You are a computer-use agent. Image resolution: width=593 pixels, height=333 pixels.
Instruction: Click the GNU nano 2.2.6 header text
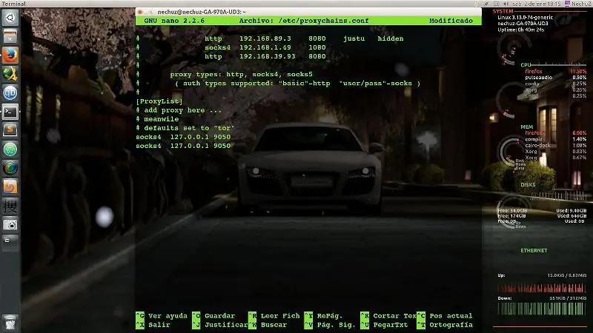point(174,21)
